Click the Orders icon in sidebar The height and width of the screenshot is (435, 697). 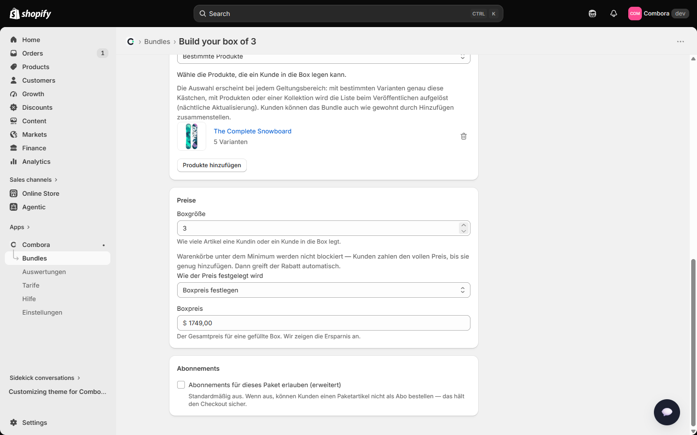click(14, 53)
